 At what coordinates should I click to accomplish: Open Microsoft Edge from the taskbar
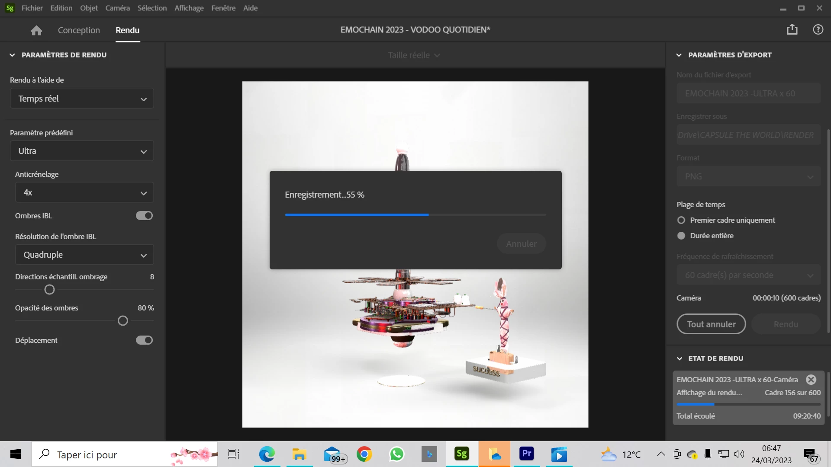pos(267,454)
